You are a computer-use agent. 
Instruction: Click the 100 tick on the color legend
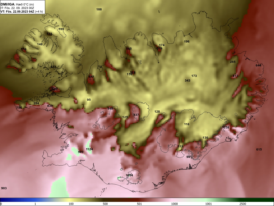(x=71, y=204)
